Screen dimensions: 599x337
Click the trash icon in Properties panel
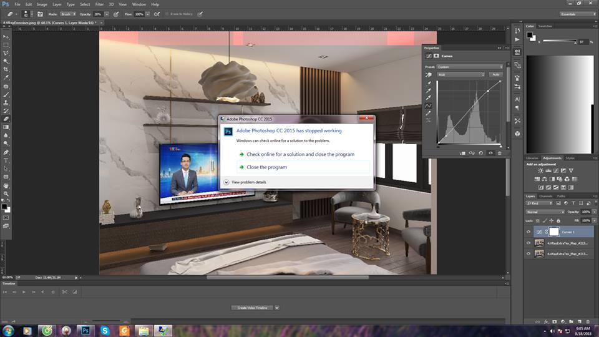point(499,152)
